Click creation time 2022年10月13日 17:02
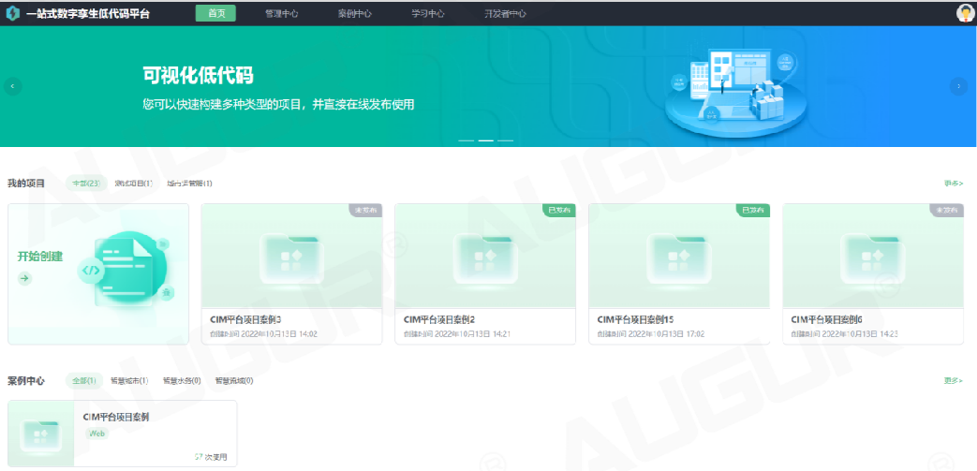Screen dimensions: 977x471 [669, 334]
